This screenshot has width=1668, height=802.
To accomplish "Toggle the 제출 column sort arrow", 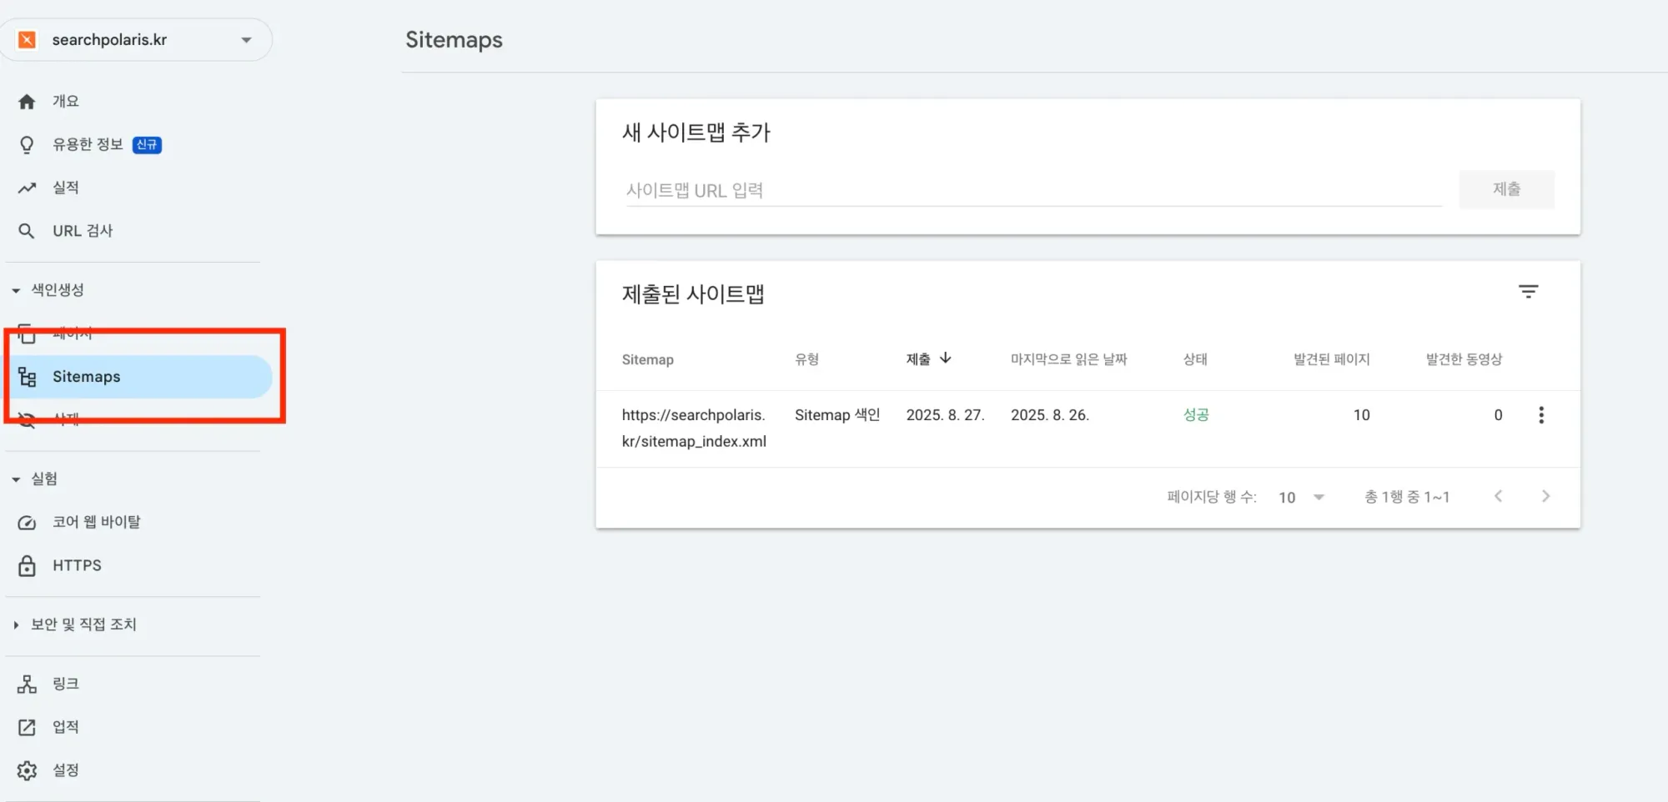I will [x=946, y=358].
